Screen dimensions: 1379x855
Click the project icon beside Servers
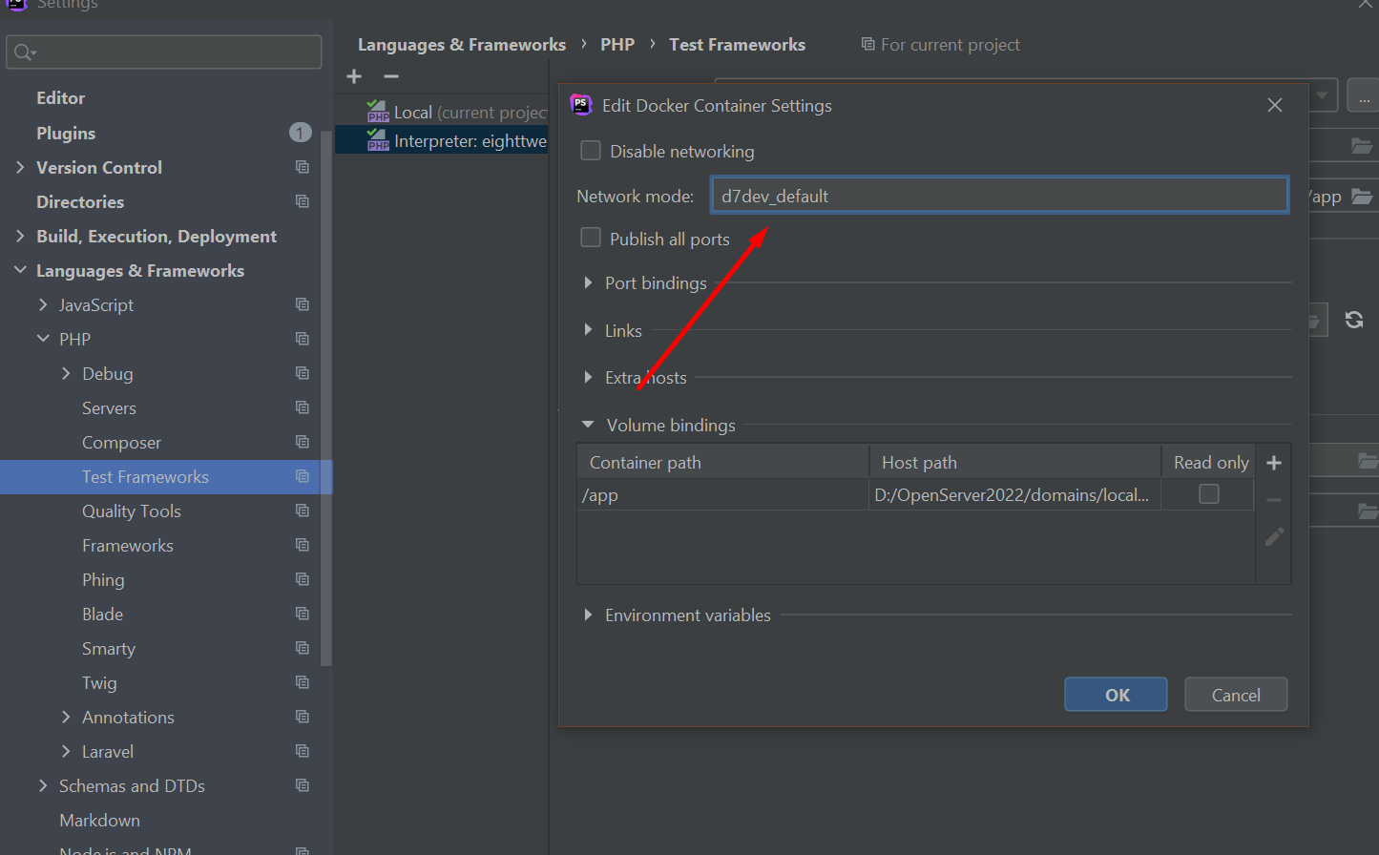click(303, 407)
